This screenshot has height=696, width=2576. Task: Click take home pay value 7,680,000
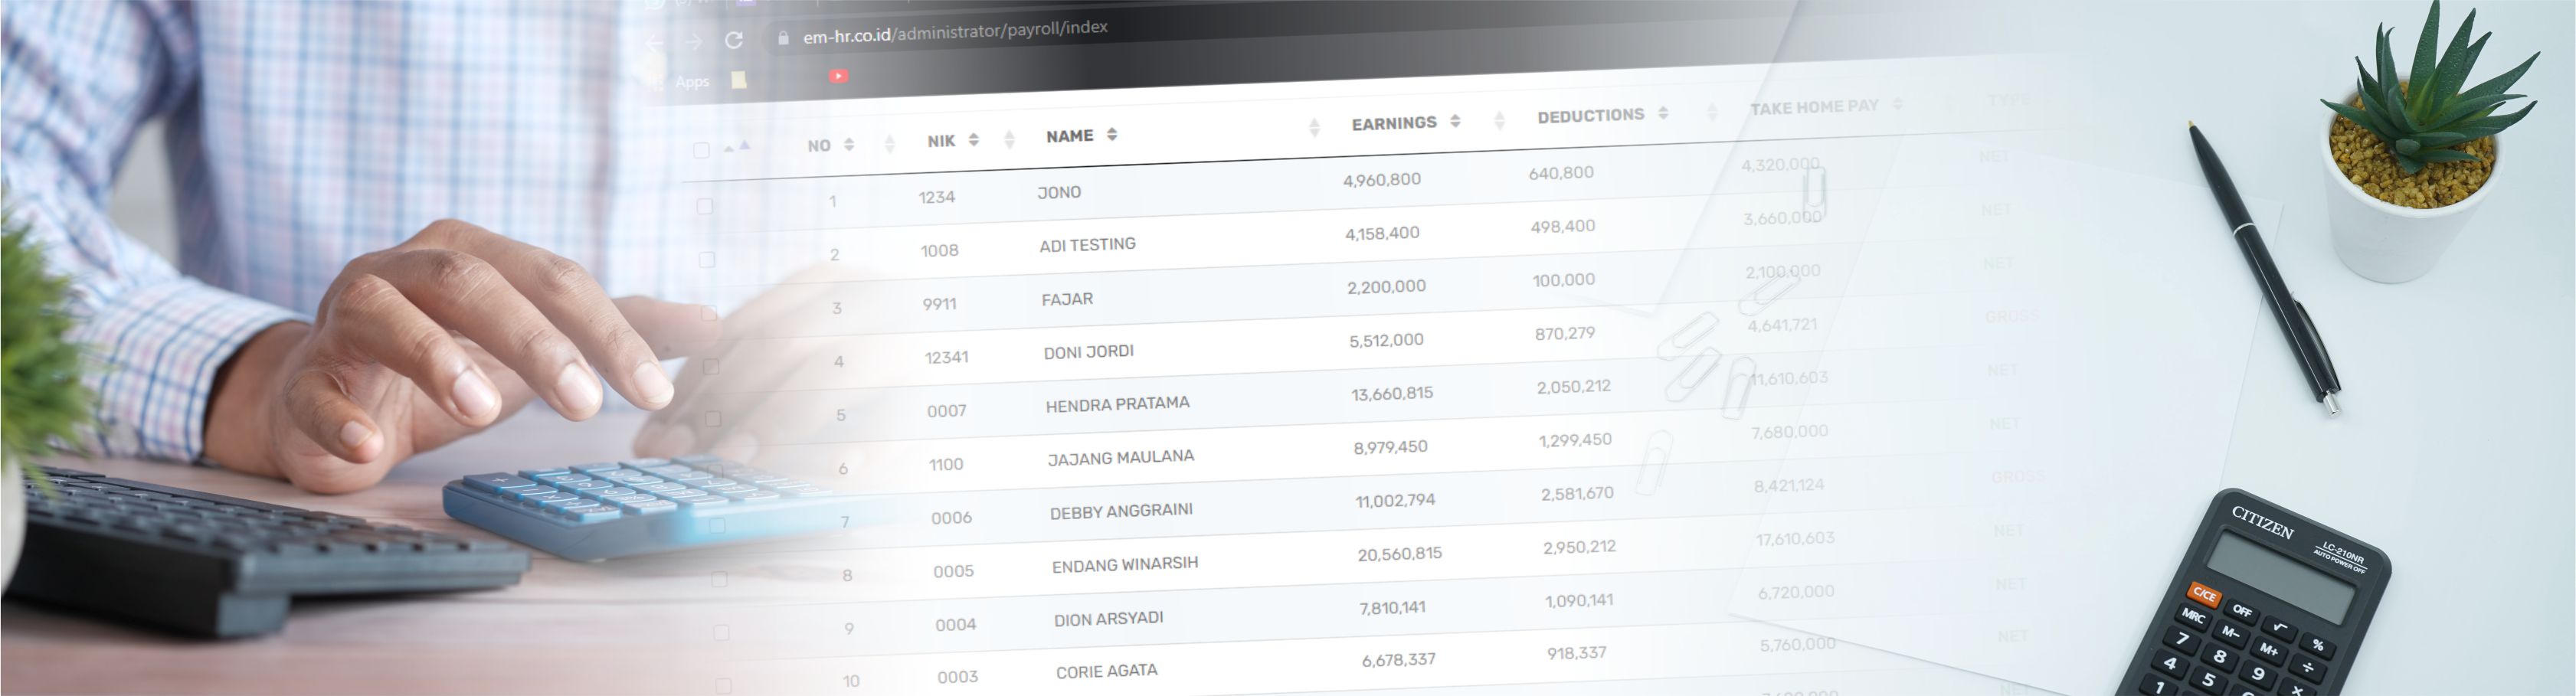[1790, 432]
